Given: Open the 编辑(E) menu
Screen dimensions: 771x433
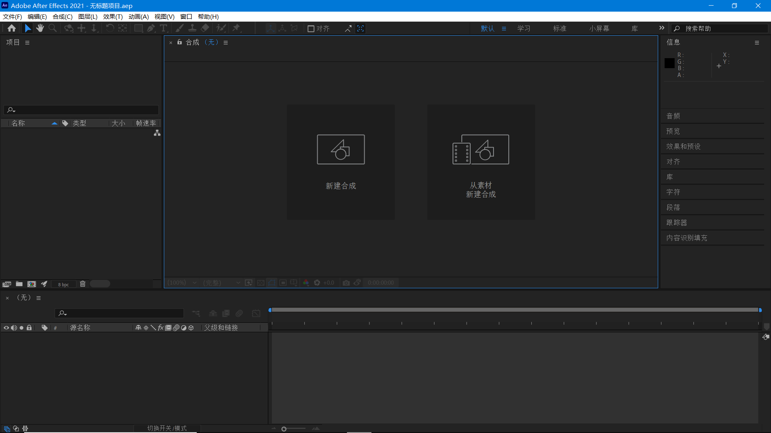Looking at the screenshot, I should (37, 16).
